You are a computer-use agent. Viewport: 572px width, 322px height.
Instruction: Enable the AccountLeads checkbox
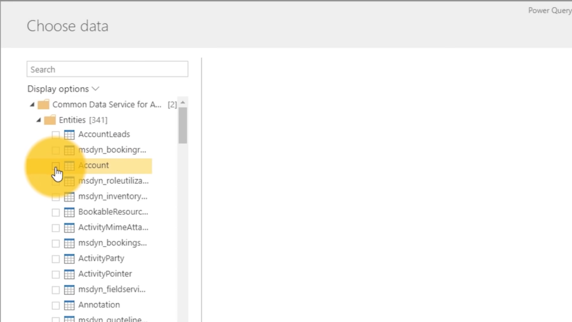[x=55, y=134]
